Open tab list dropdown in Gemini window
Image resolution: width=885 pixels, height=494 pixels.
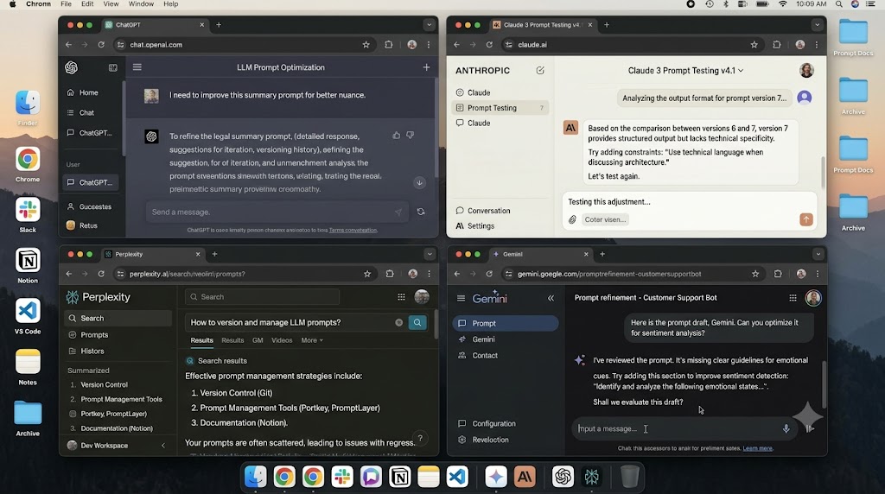click(818, 254)
